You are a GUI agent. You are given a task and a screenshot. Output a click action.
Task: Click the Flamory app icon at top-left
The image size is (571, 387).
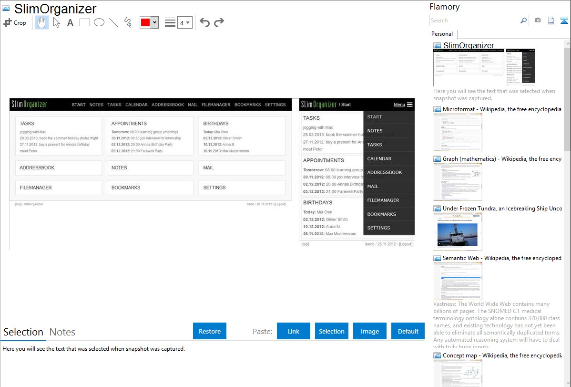(x=6, y=8)
